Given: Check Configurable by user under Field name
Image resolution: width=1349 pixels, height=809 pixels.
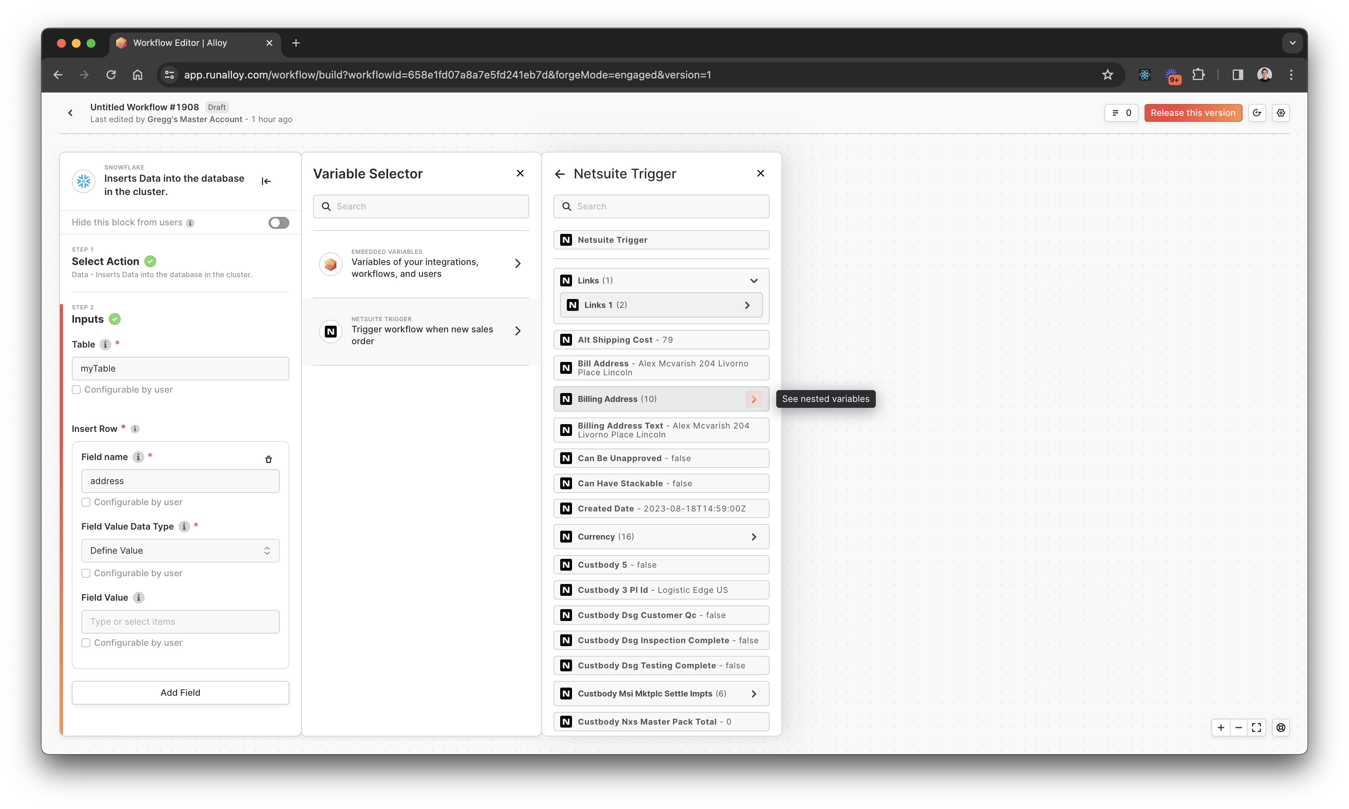Looking at the screenshot, I should 85,502.
